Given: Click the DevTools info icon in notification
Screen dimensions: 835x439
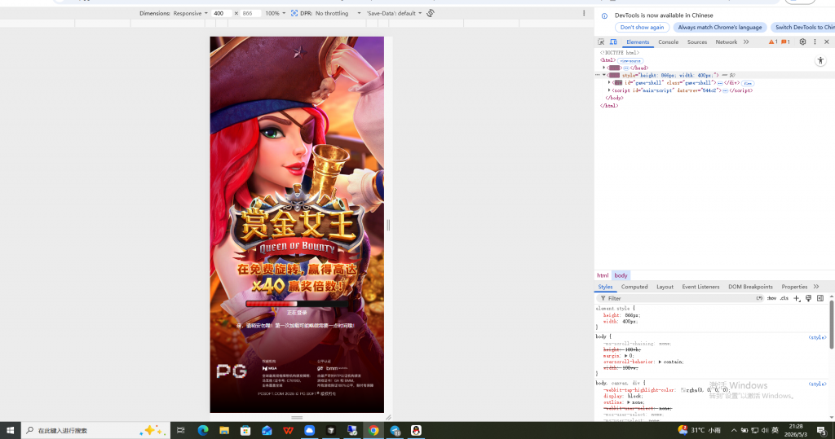Looking at the screenshot, I should (604, 16).
